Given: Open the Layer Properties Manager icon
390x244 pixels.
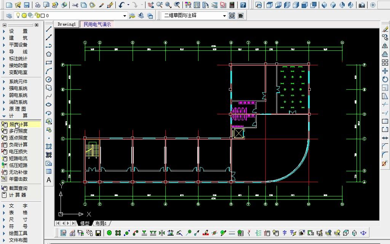Looking at the screenshot, I should pyautogui.click(x=9, y=16).
